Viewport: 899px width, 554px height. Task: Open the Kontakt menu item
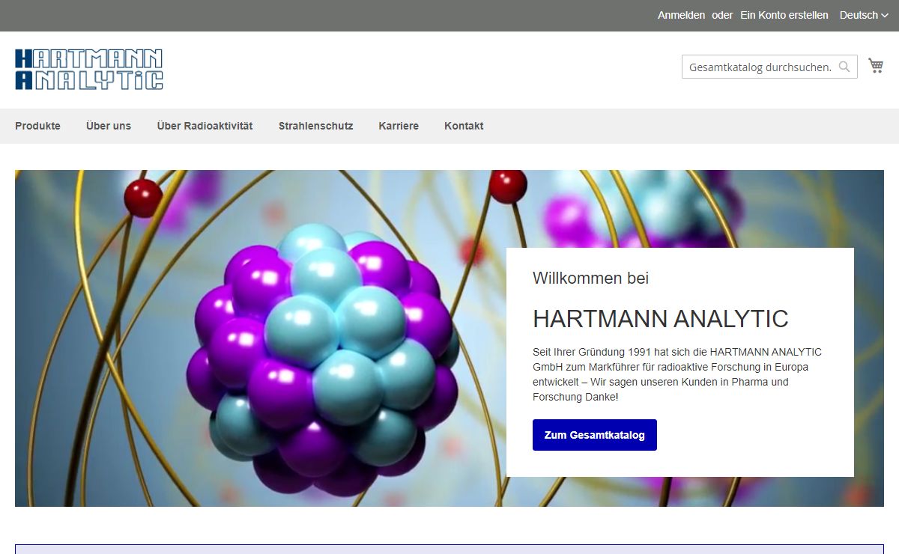(x=464, y=126)
